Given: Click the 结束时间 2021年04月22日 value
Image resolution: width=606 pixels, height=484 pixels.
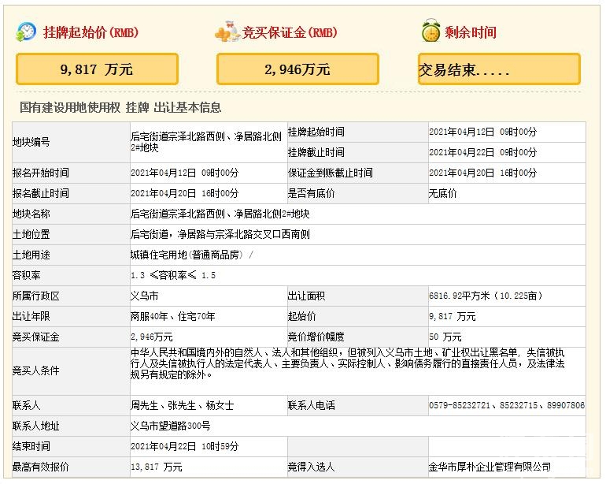Looking at the screenshot, I should click(184, 446).
